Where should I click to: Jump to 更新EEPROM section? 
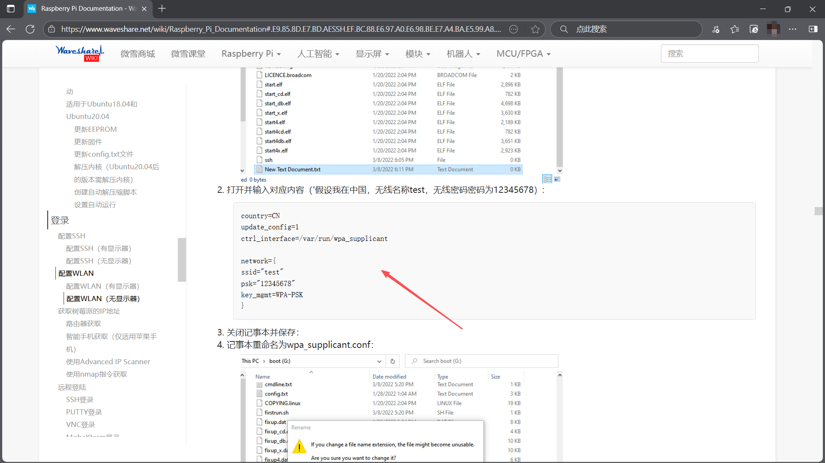[x=95, y=129]
